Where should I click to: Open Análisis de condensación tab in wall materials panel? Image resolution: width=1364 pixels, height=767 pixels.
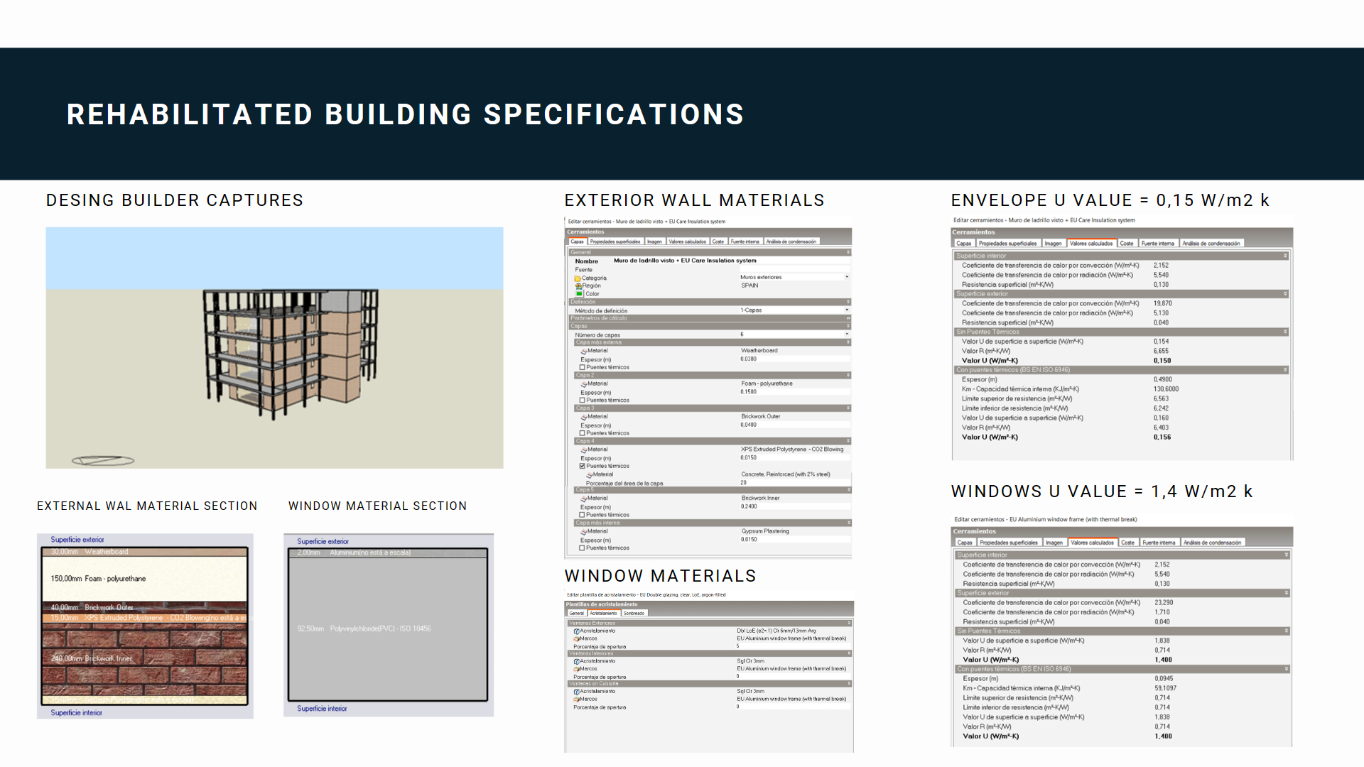click(x=791, y=241)
